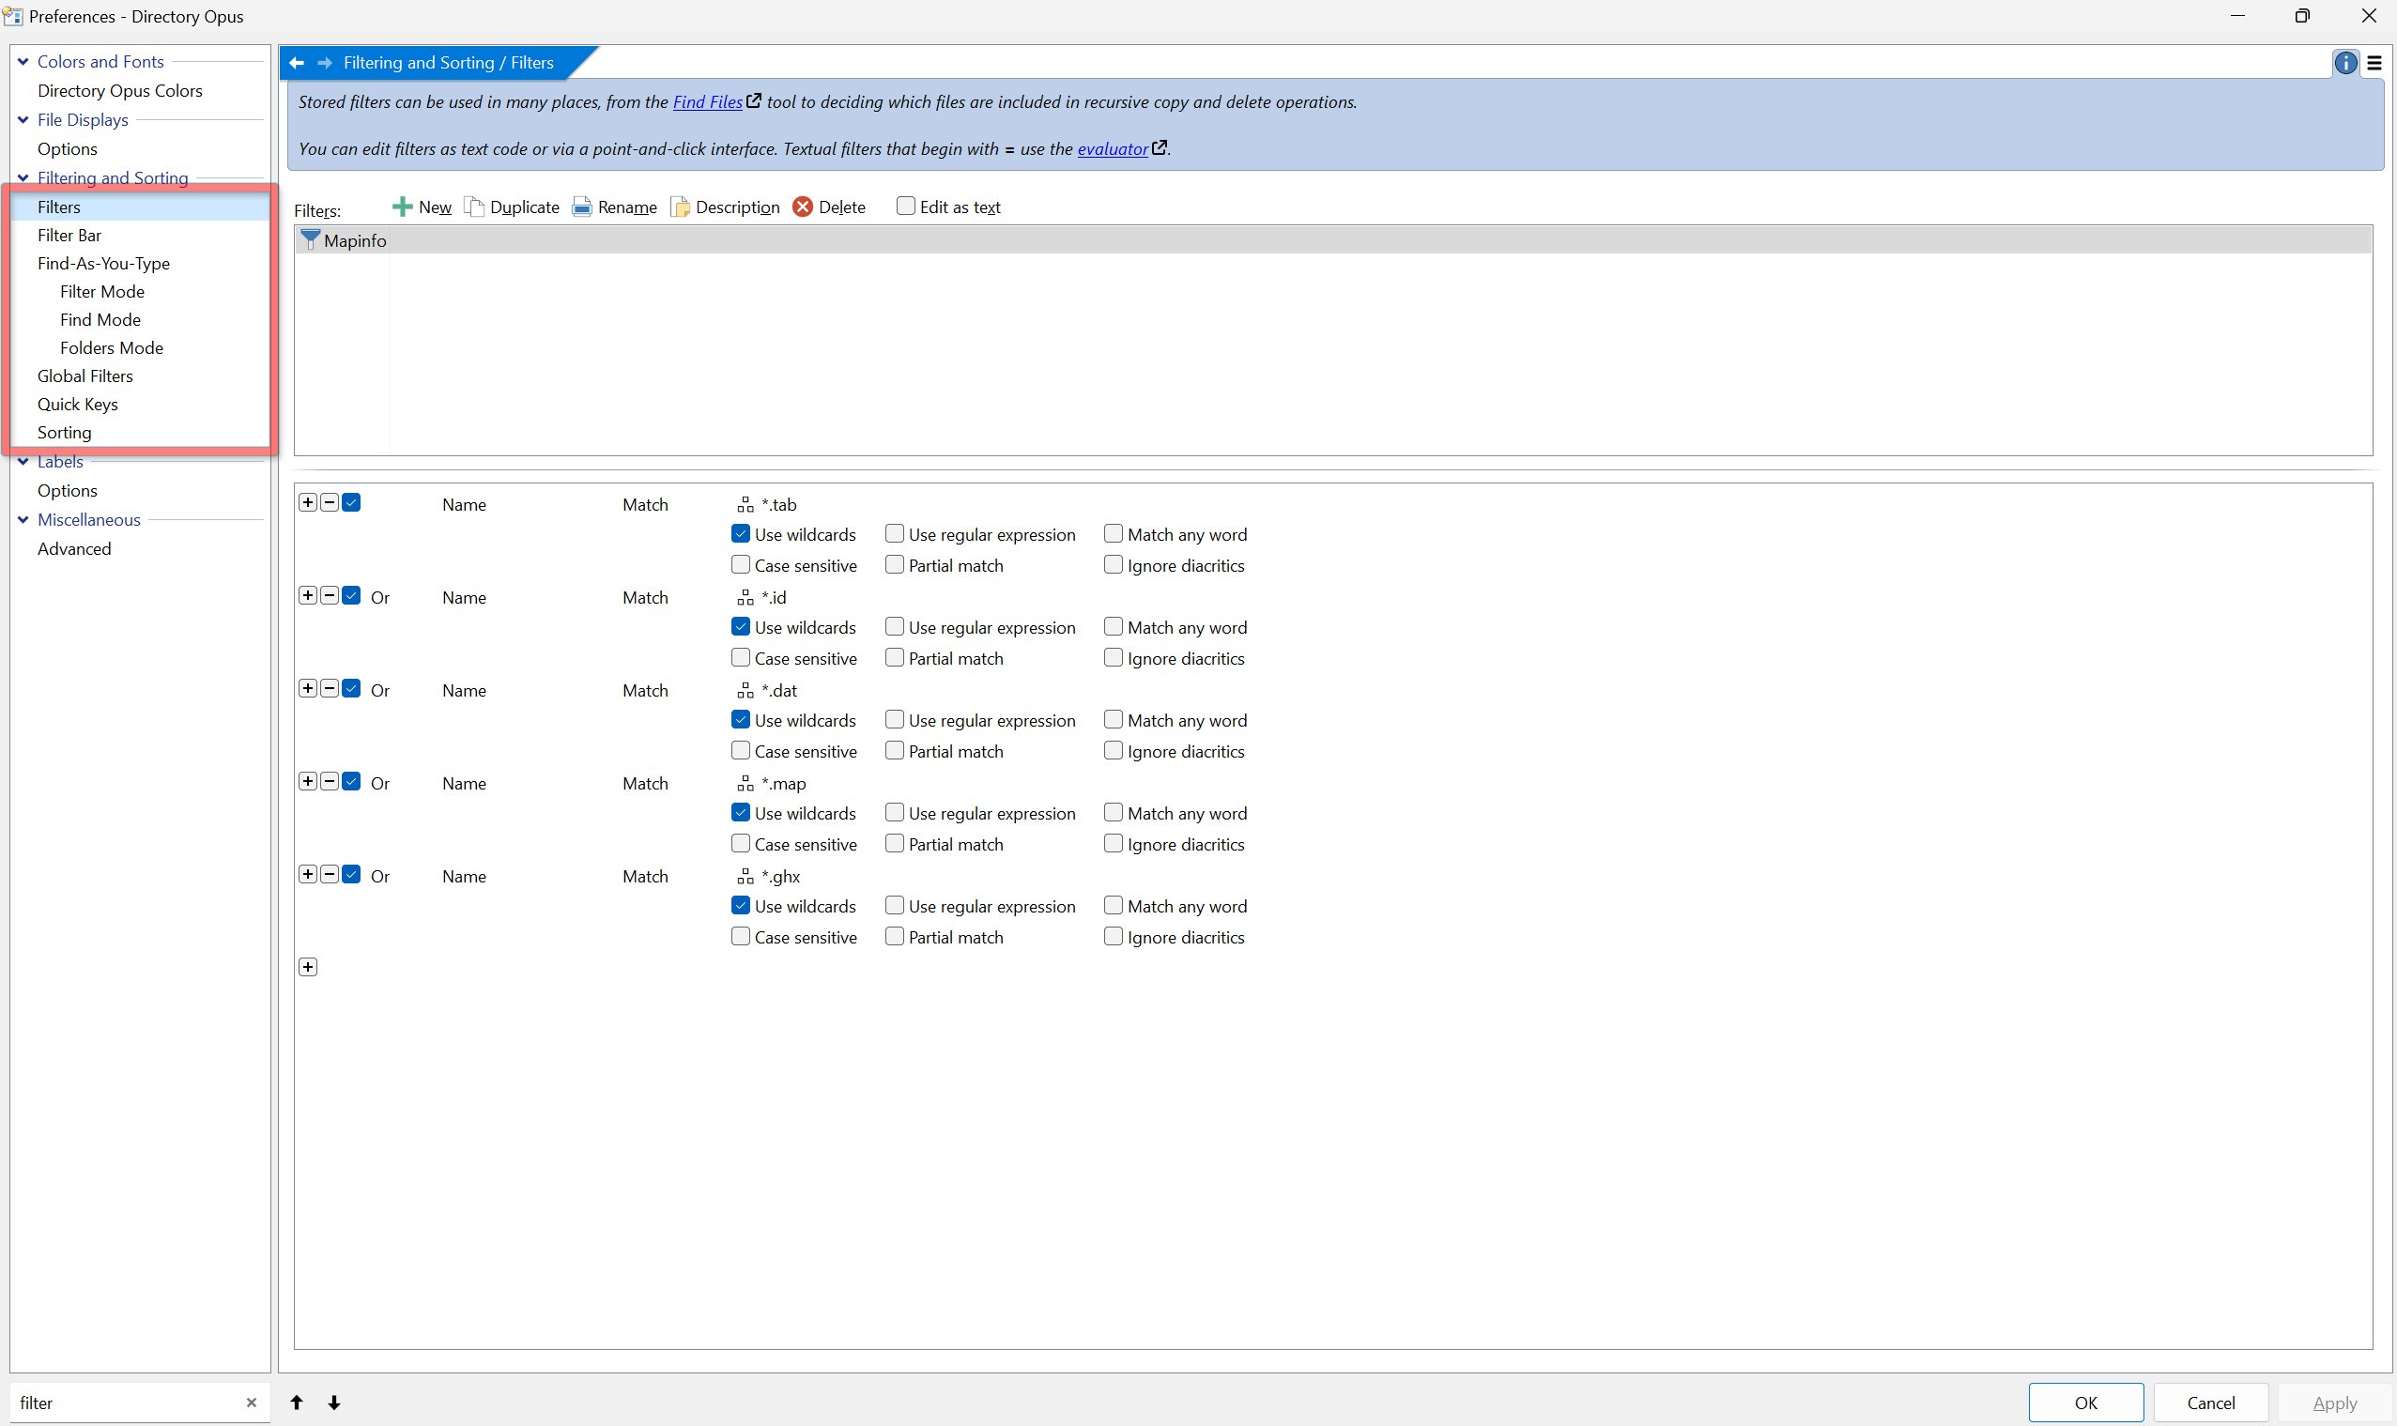Change the Match mode of *.ghx clause
This screenshot has width=2397, height=1426.
point(645,877)
